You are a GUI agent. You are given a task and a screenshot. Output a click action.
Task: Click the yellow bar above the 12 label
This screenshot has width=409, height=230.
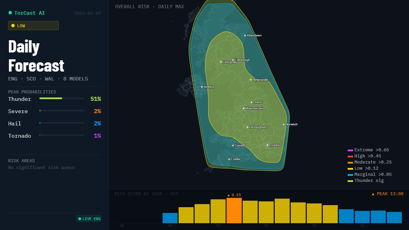[x=218, y=211]
